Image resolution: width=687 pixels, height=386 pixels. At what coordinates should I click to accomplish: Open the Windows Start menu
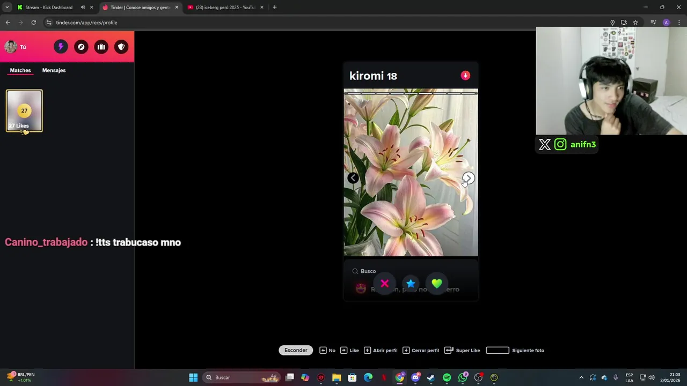tap(193, 377)
